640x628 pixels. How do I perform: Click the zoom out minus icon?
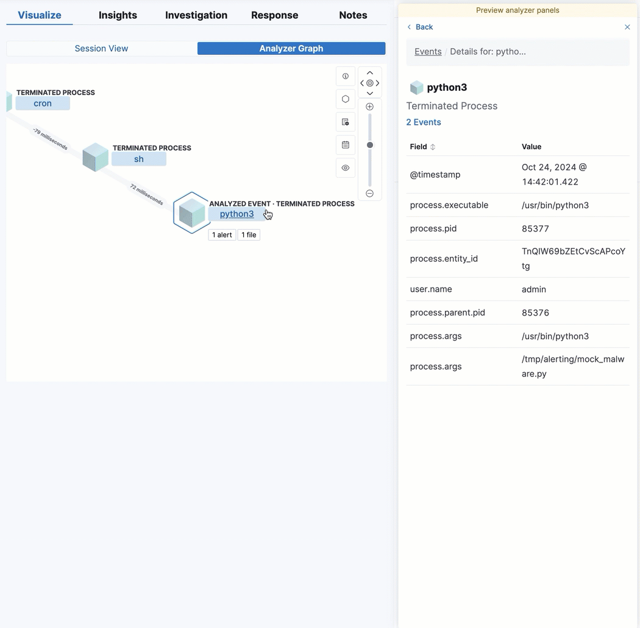(369, 193)
